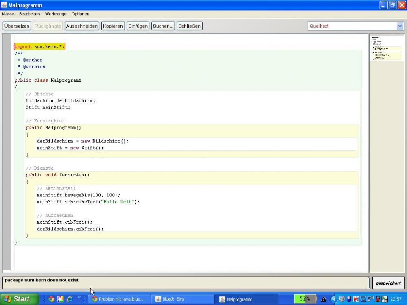Click the Kaspersky antivirus tray icon
Screen dimensions: 407x305
click(x=355, y=300)
